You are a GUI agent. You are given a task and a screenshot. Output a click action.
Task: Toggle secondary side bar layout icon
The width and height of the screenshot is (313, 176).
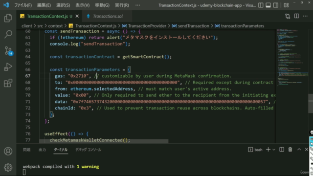tap(276, 5)
